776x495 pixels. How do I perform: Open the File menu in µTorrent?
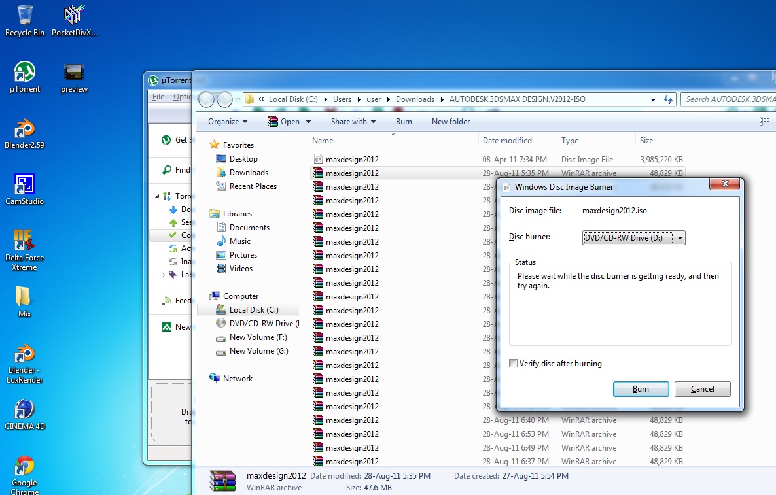pyautogui.click(x=158, y=97)
